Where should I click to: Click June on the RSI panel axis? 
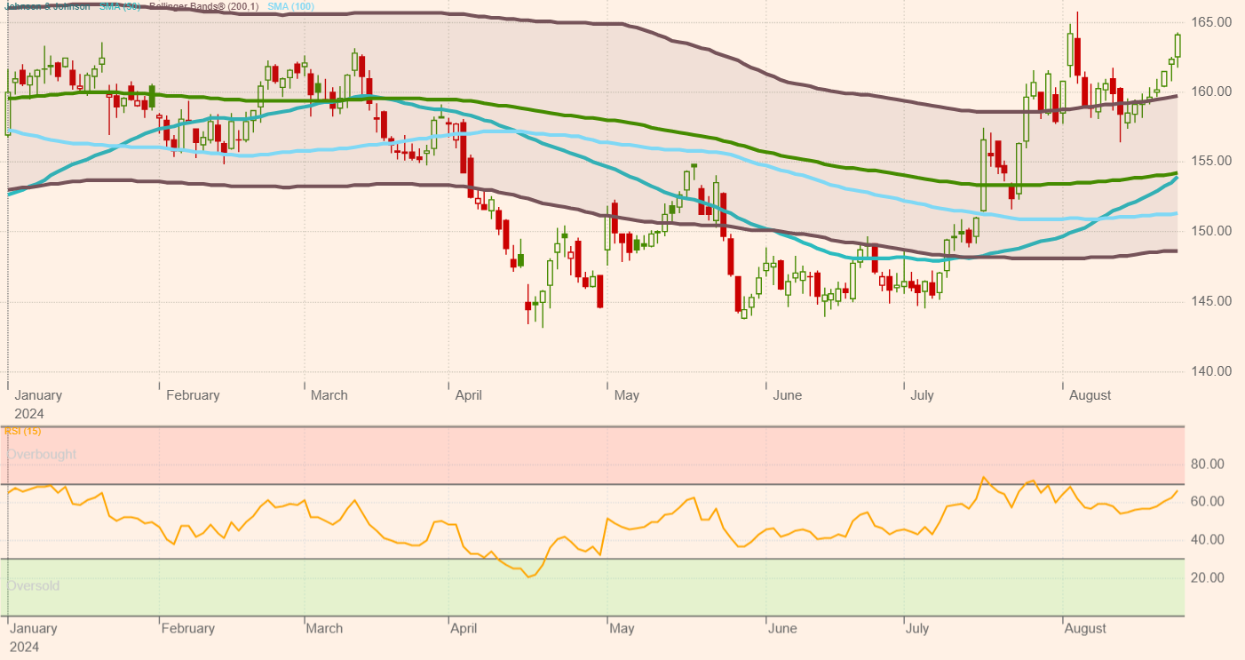(x=782, y=629)
